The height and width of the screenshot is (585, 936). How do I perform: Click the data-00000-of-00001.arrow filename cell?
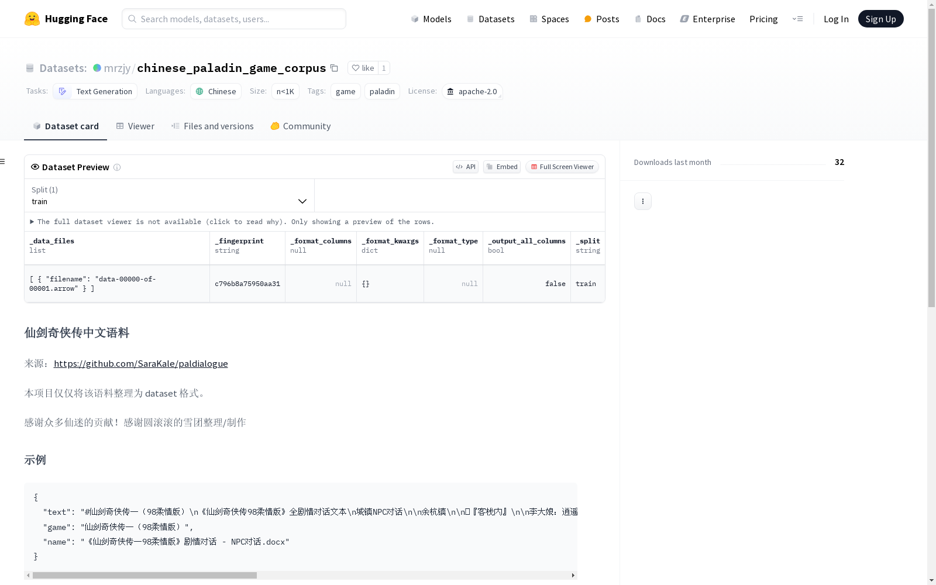click(x=117, y=284)
